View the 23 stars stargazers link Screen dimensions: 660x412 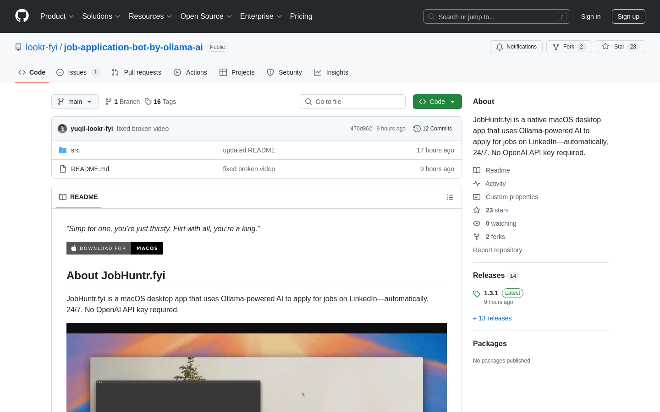[491, 210]
